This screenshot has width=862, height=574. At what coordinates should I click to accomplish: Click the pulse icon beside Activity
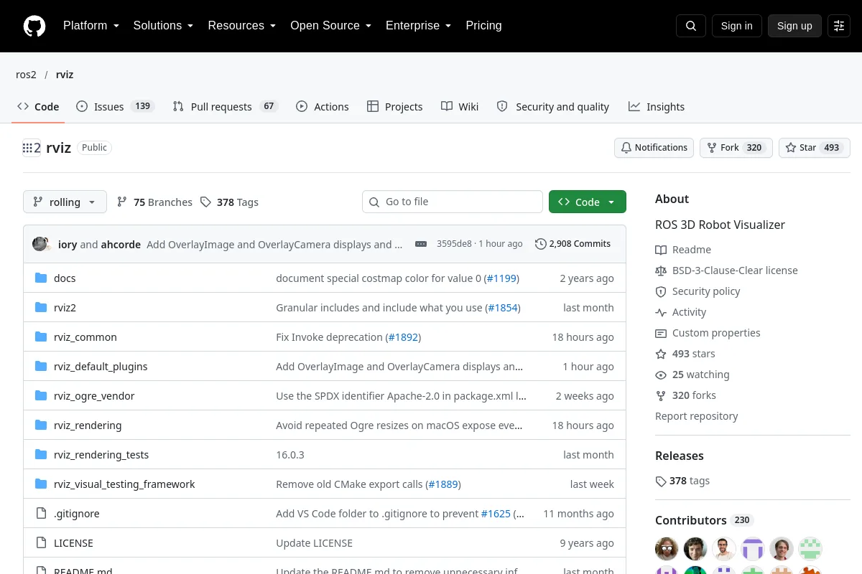click(x=661, y=312)
